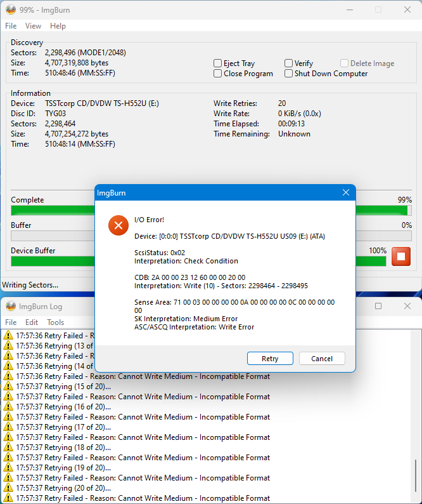Click Time Remaining value 'Unknown'
This screenshot has height=504, width=422.
[294, 134]
